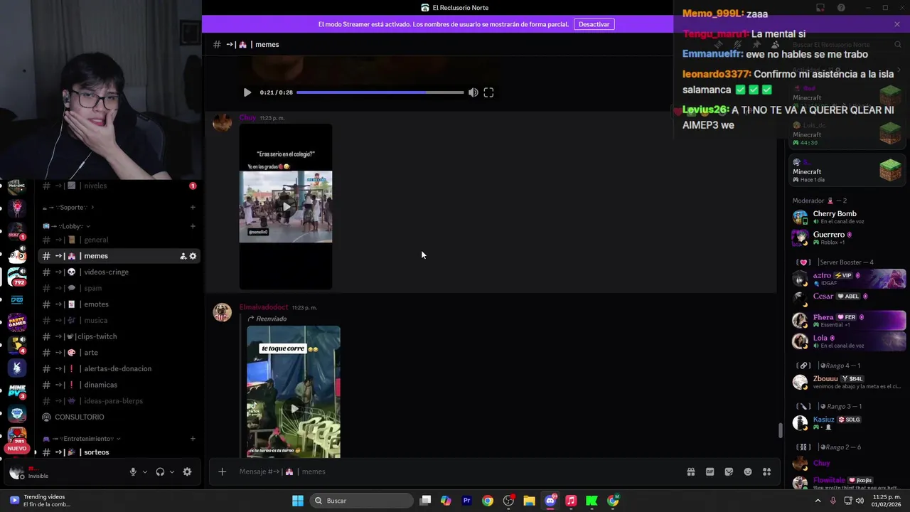Open Chuy's username on the message

[x=247, y=118]
